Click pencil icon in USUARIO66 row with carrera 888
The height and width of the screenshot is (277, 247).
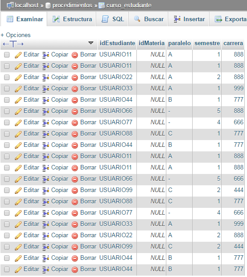coord(18,112)
